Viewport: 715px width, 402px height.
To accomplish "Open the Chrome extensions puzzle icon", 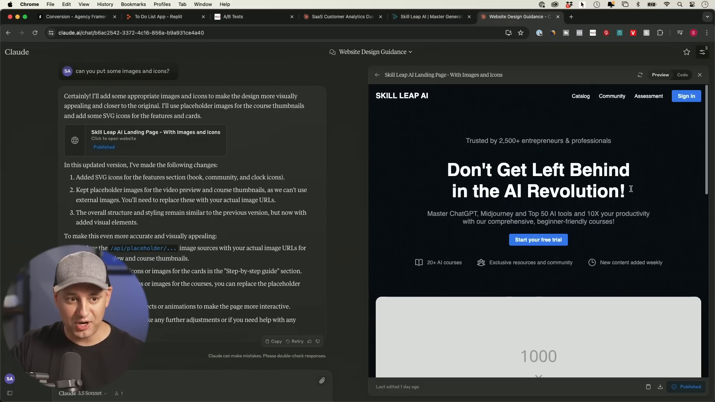I will click(x=660, y=33).
